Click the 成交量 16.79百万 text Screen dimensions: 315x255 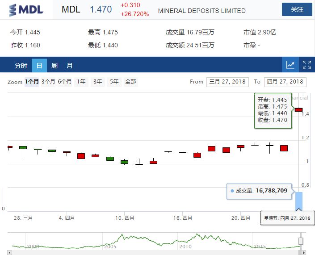coord(190,32)
